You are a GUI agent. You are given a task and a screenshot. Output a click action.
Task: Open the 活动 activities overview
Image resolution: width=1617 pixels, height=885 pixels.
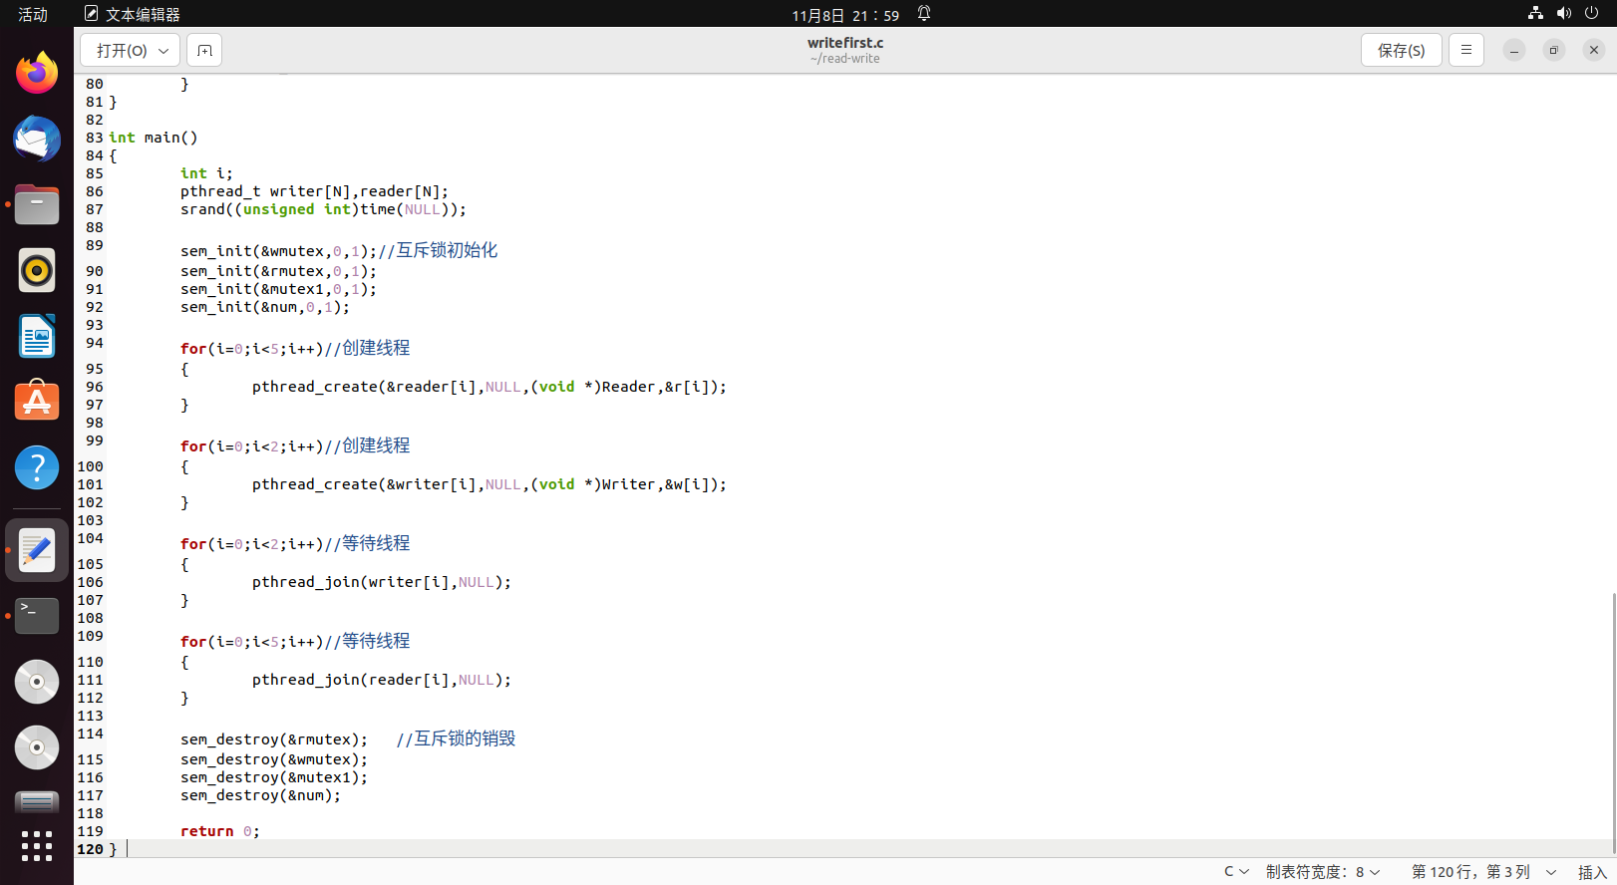[33, 14]
